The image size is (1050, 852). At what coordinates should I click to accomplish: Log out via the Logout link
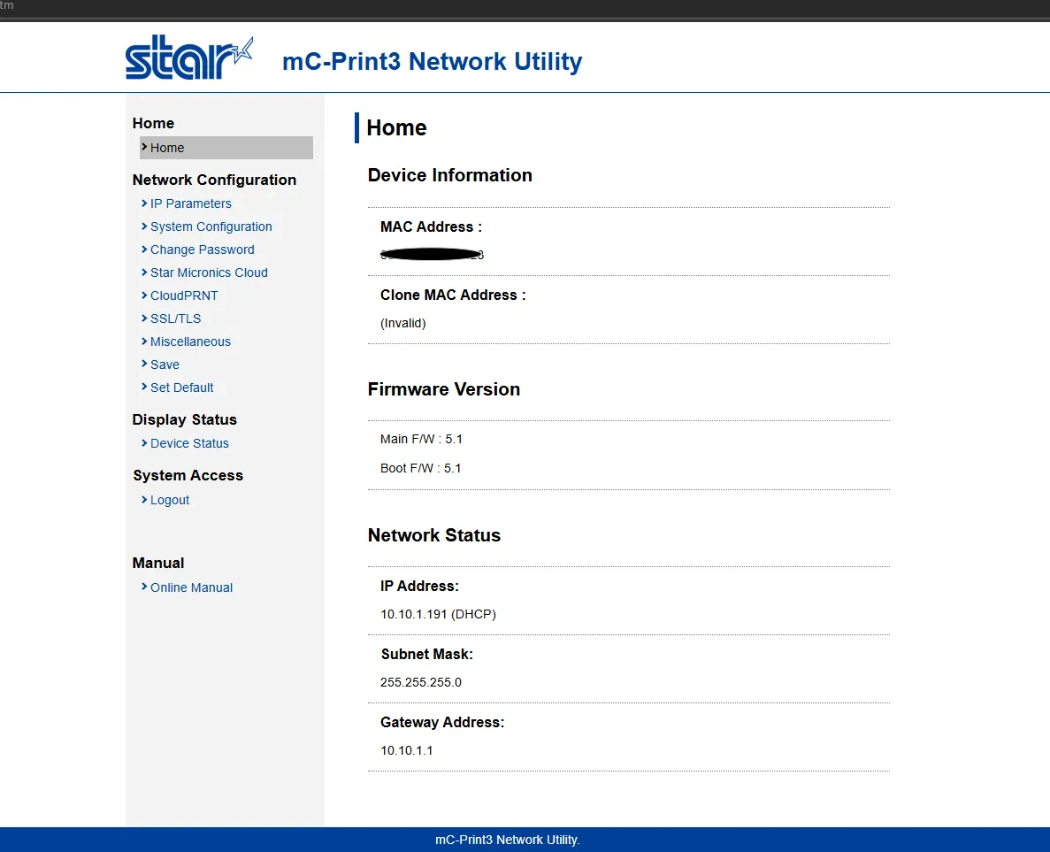170,500
